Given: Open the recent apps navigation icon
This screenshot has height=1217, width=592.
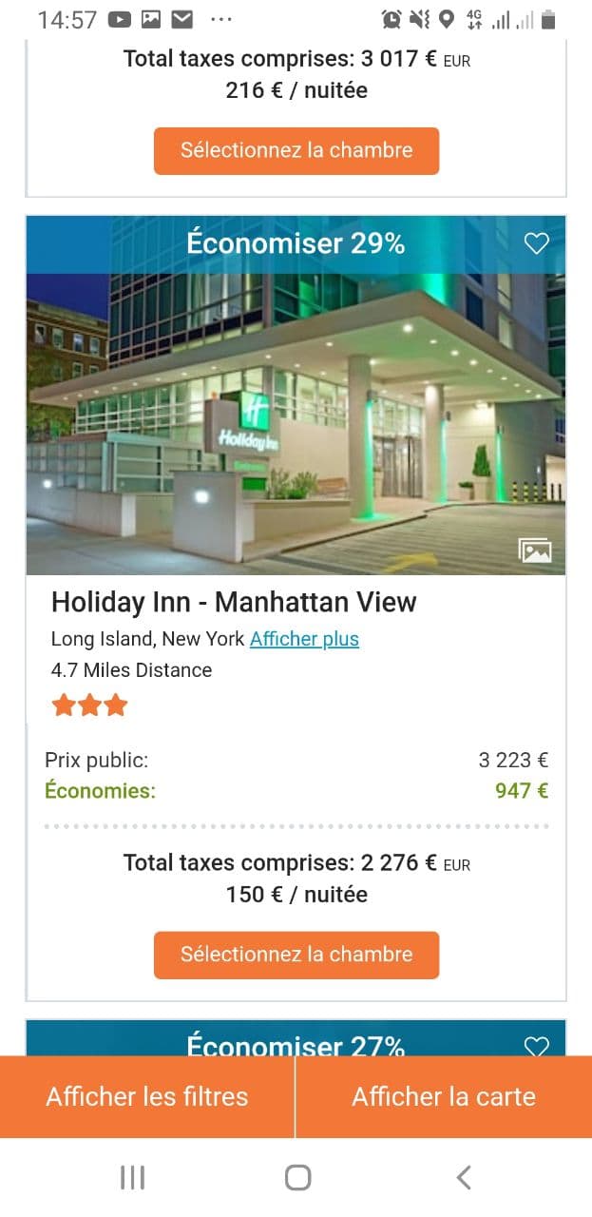Looking at the screenshot, I should pos(132,1178).
